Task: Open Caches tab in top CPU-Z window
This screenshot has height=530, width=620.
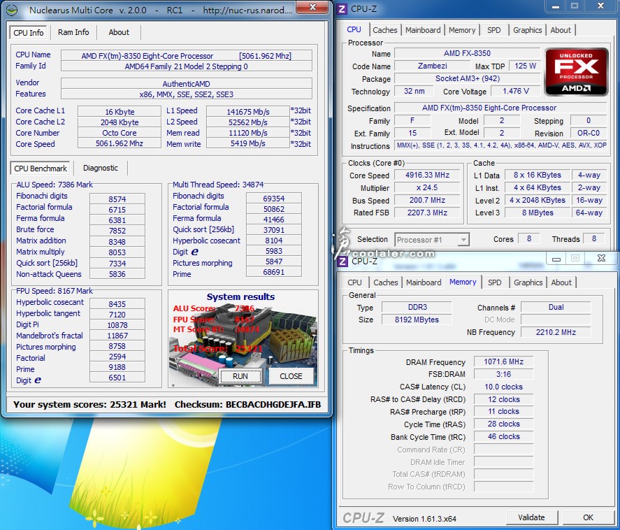Action: click(384, 30)
